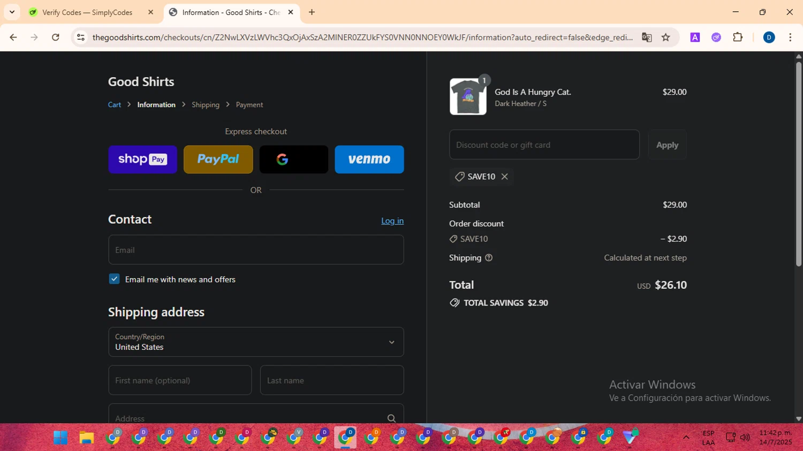Open the Country/Region dropdown
Screen dimensions: 803x451
[x=256, y=342]
